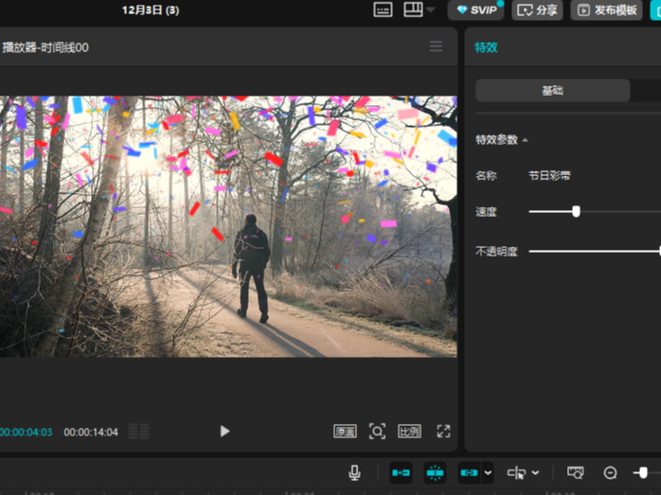Click the timeline zoom-out magnifier icon

[x=610, y=472]
